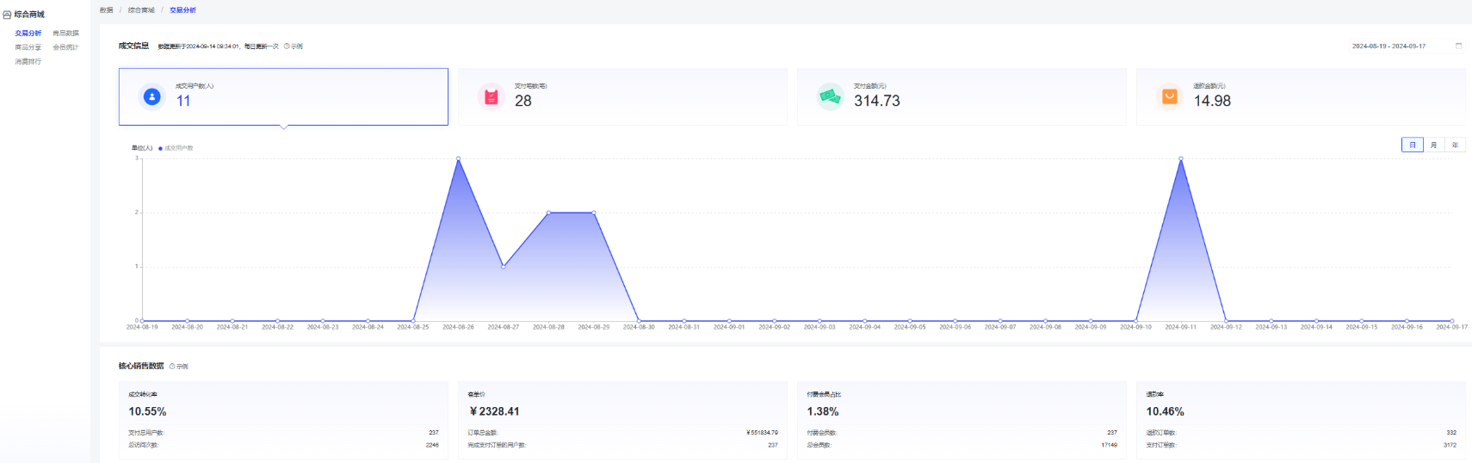Switch chart granularity to 日 (day)

pyautogui.click(x=1412, y=145)
